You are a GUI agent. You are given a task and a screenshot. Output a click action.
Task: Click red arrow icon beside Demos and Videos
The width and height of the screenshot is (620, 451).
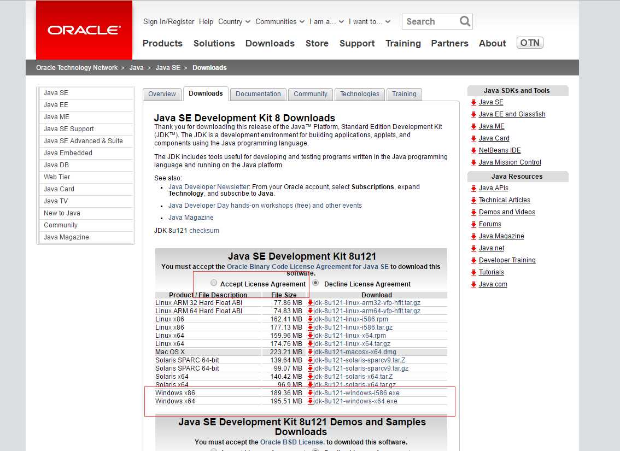pyautogui.click(x=473, y=213)
